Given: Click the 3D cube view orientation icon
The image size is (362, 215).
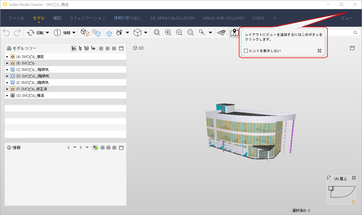Looking at the screenshot, I should coord(137,33).
